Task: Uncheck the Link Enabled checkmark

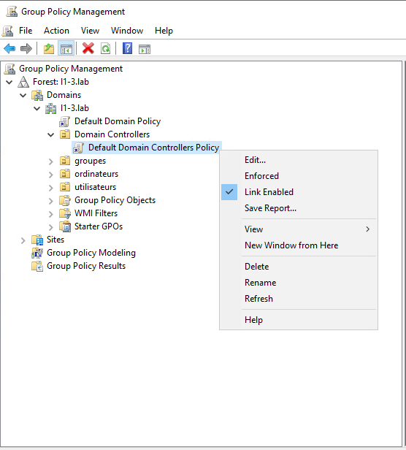Action: [x=229, y=192]
